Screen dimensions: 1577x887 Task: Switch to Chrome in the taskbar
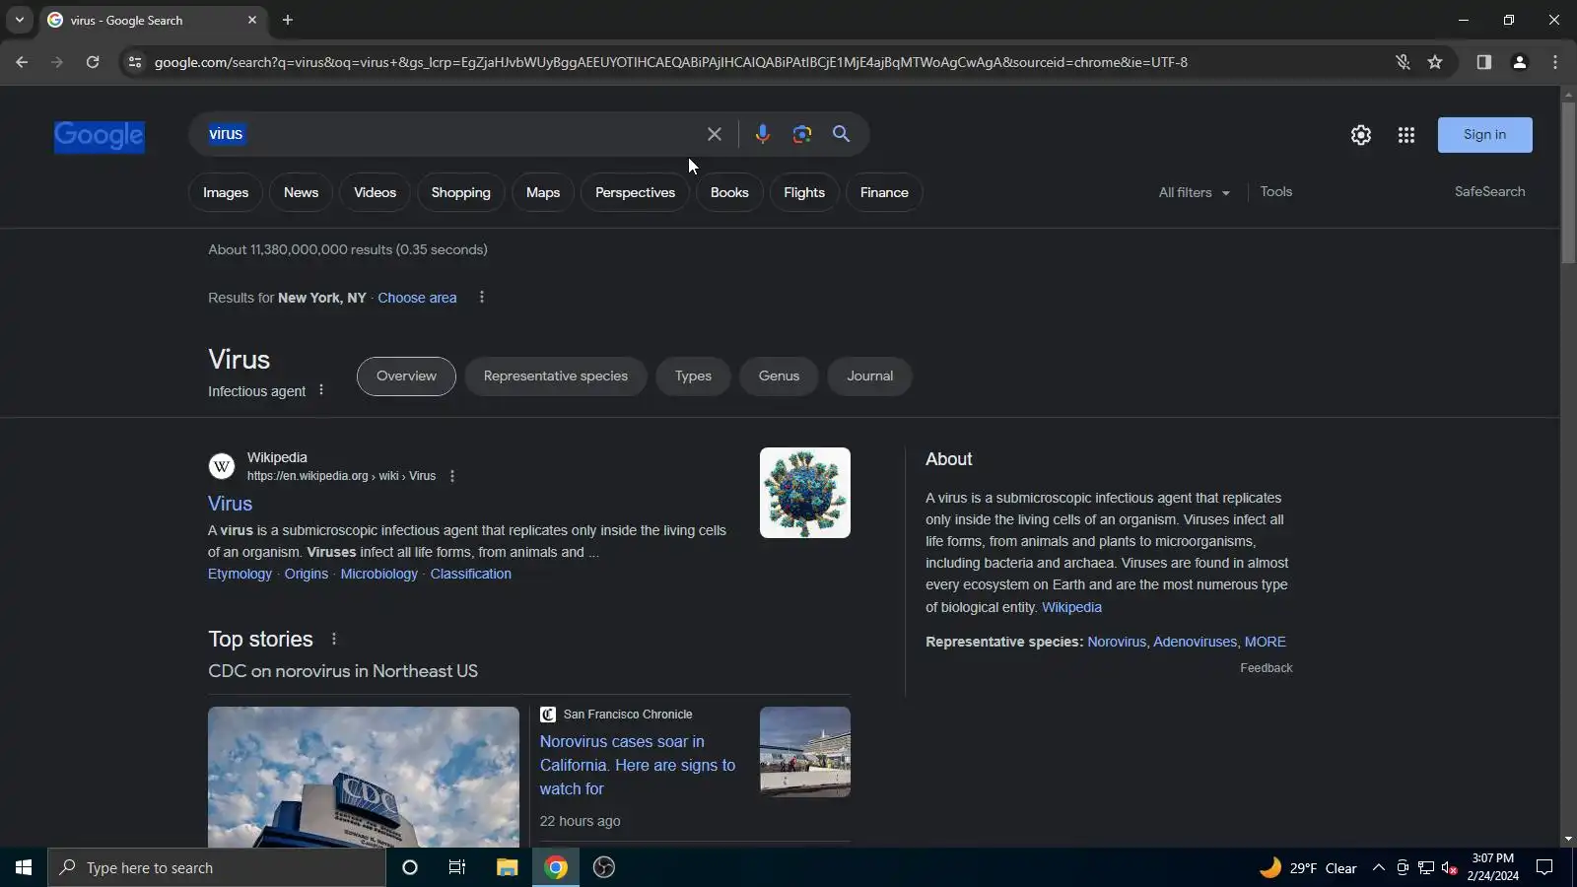[x=556, y=867]
